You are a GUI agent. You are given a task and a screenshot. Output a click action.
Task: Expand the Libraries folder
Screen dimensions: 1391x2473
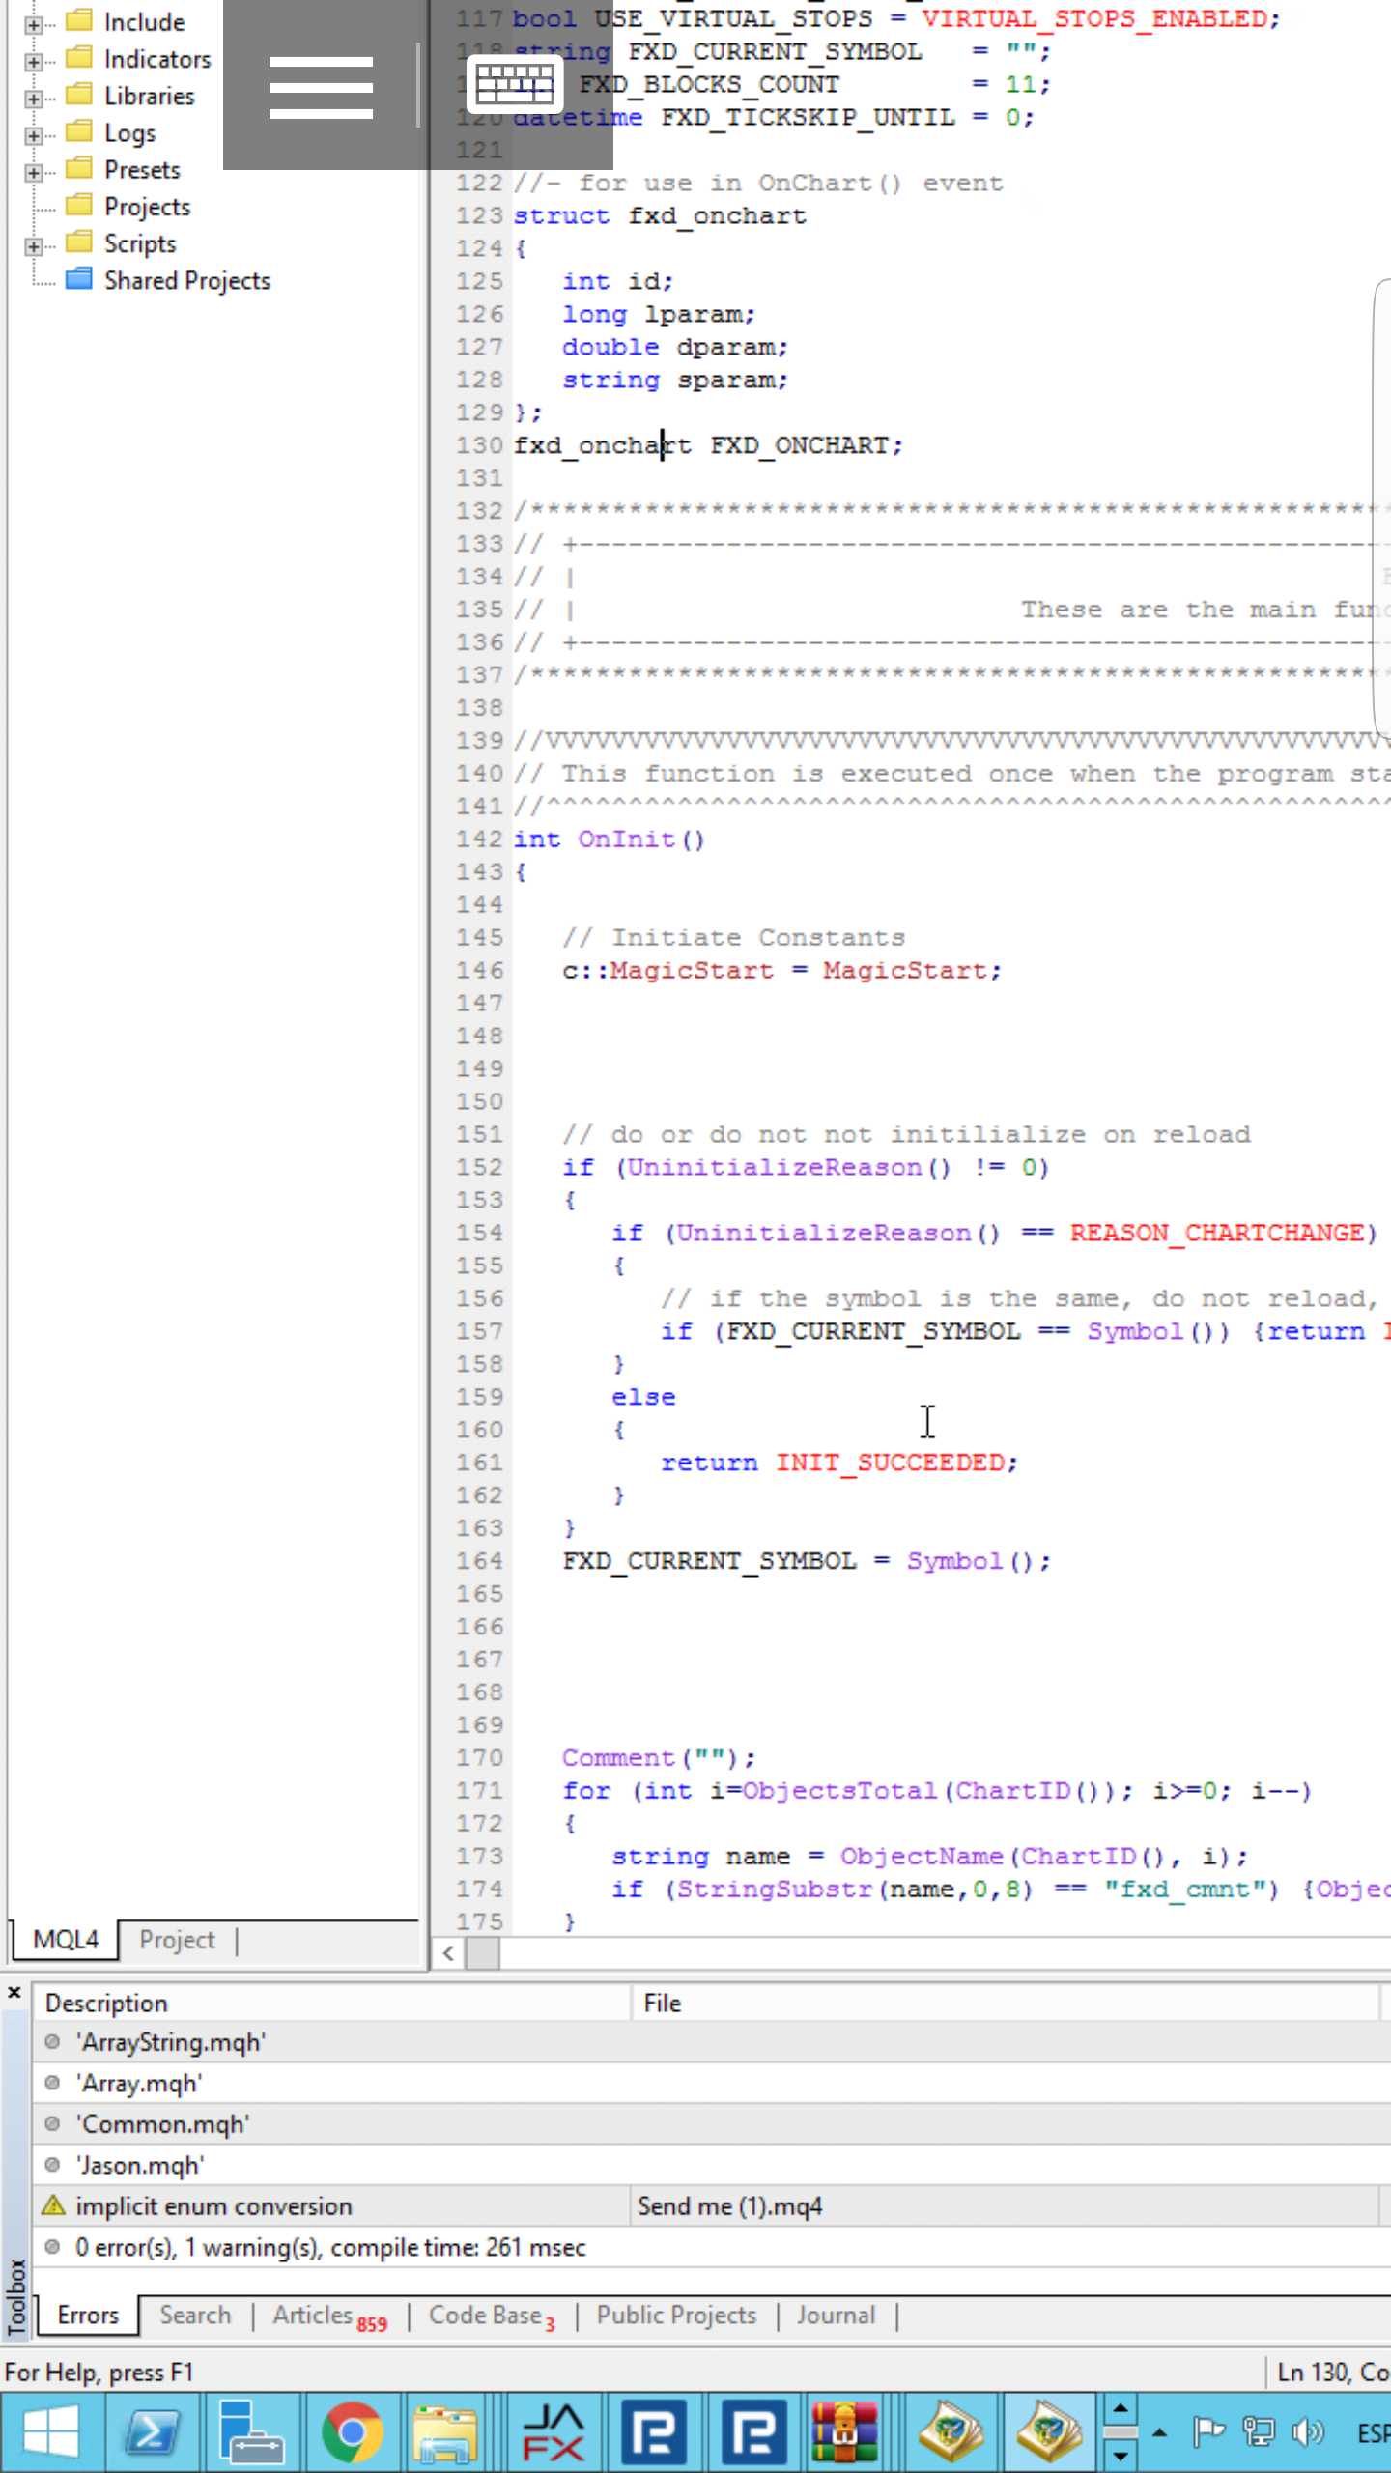click(34, 98)
